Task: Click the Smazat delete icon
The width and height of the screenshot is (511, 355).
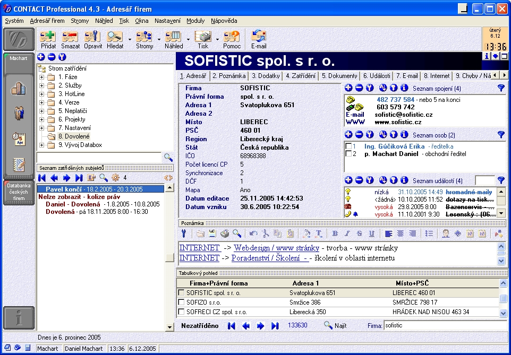Action: tap(71, 37)
